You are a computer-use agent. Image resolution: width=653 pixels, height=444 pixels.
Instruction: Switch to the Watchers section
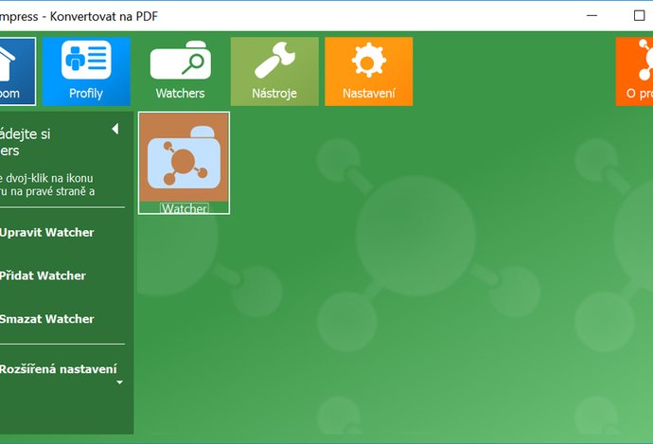click(x=180, y=71)
